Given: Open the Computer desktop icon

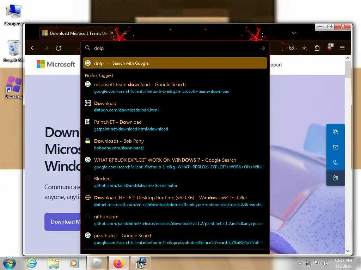Looking at the screenshot, I should (x=14, y=14).
